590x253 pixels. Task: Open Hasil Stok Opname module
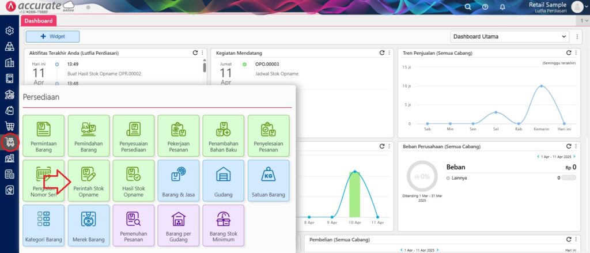134,181
